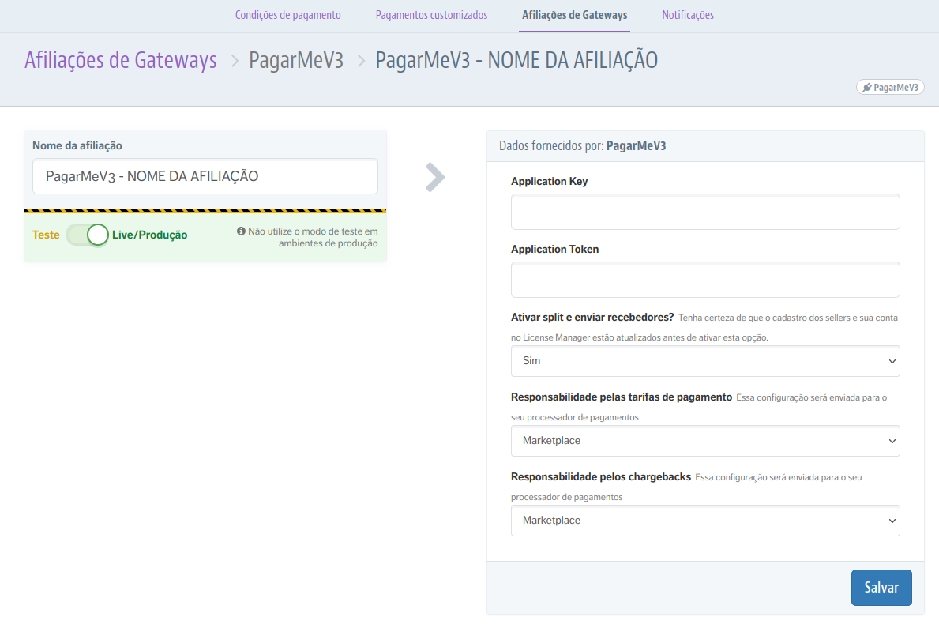Click the 'Dados fornecidos por: PagarMeV3' header
This screenshot has height=636, width=939.
582,145
